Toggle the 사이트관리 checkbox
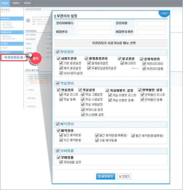The width and height of the screenshot is (183, 190). pos(58,59)
